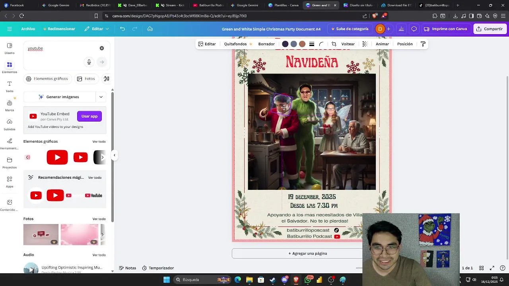Viewport: 509px width, 286px height.
Task: Click Sube de categoría button
Action: 350,29
